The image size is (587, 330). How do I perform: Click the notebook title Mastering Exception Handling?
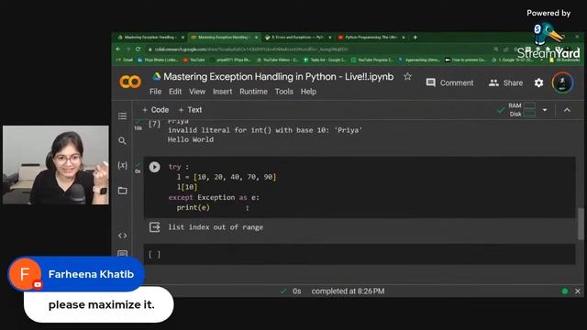(x=279, y=77)
